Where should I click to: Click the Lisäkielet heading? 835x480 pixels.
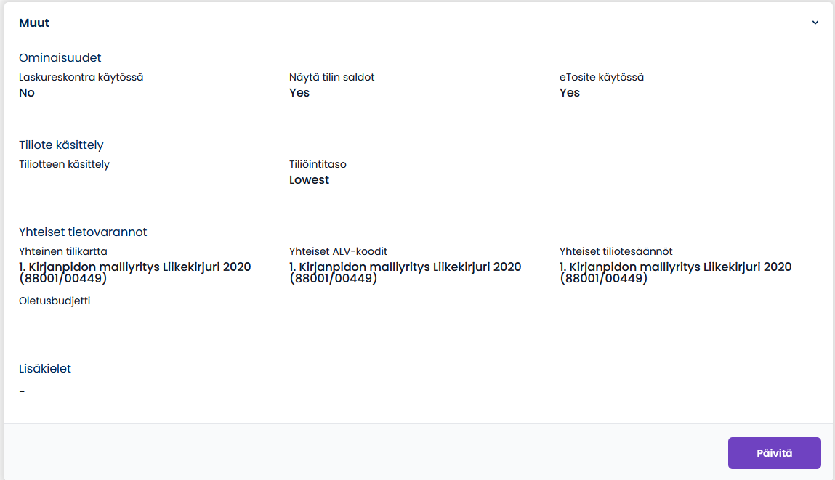(x=45, y=368)
